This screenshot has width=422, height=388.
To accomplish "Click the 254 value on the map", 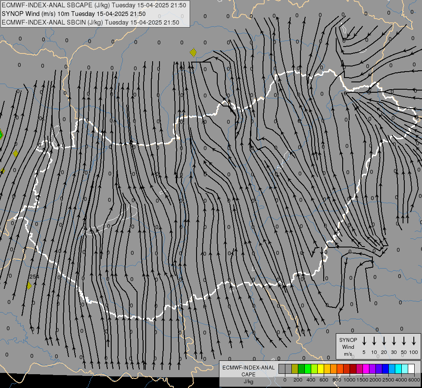I will coord(34,276).
